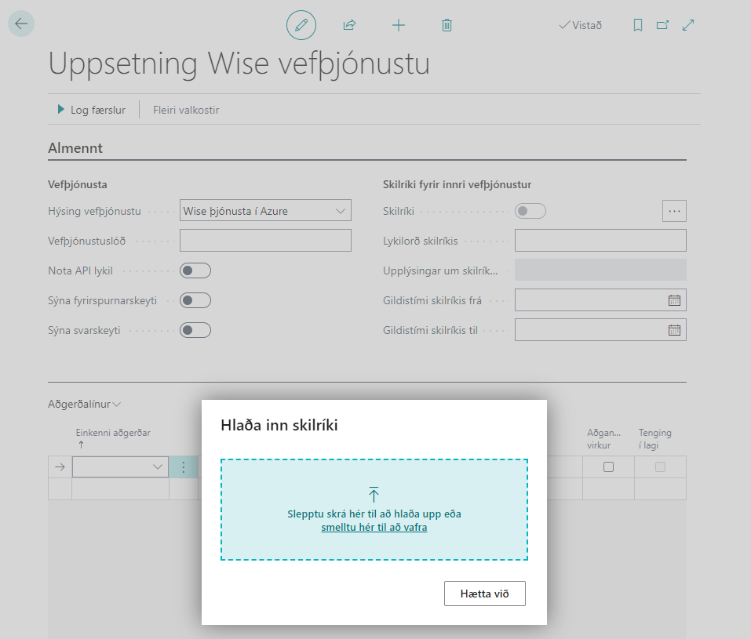The width and height of the screenshot is (751, 639).
Task: Click the bookmark icon
Action: [638, 25]
